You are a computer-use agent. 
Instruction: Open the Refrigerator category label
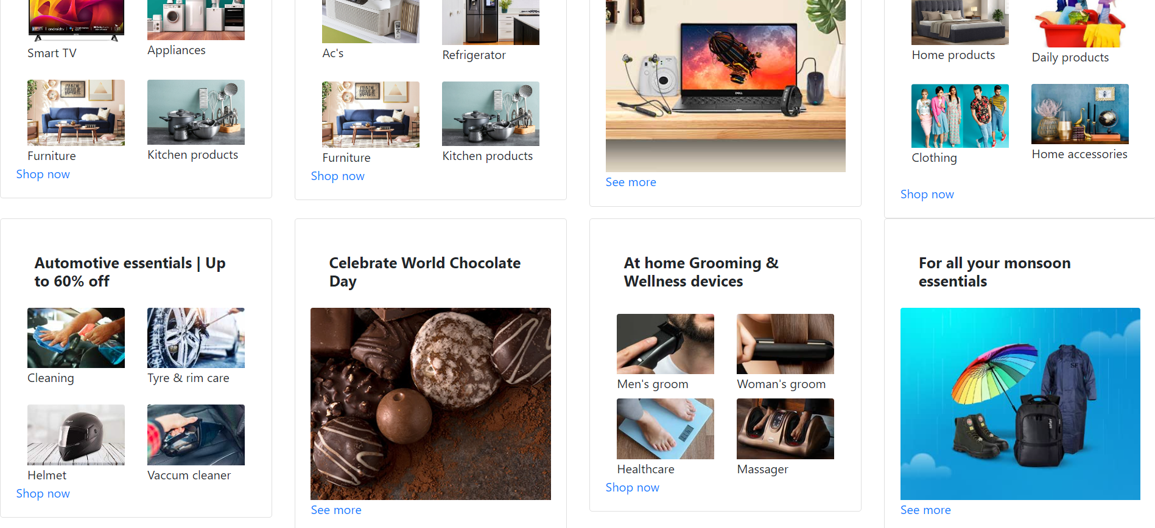pos(474,55)
